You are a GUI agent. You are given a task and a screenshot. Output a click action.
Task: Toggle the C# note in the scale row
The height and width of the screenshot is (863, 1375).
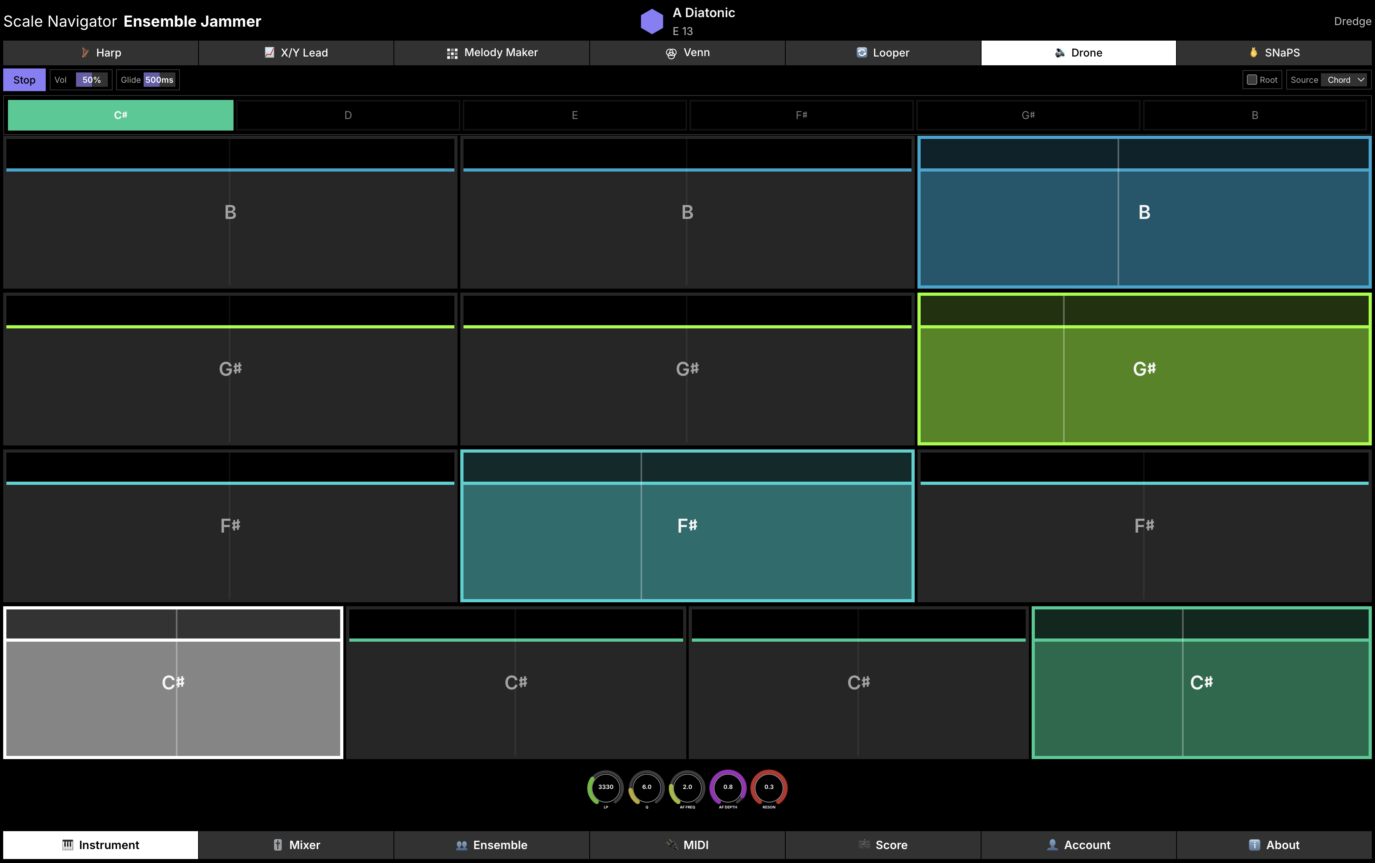point(120,115)
